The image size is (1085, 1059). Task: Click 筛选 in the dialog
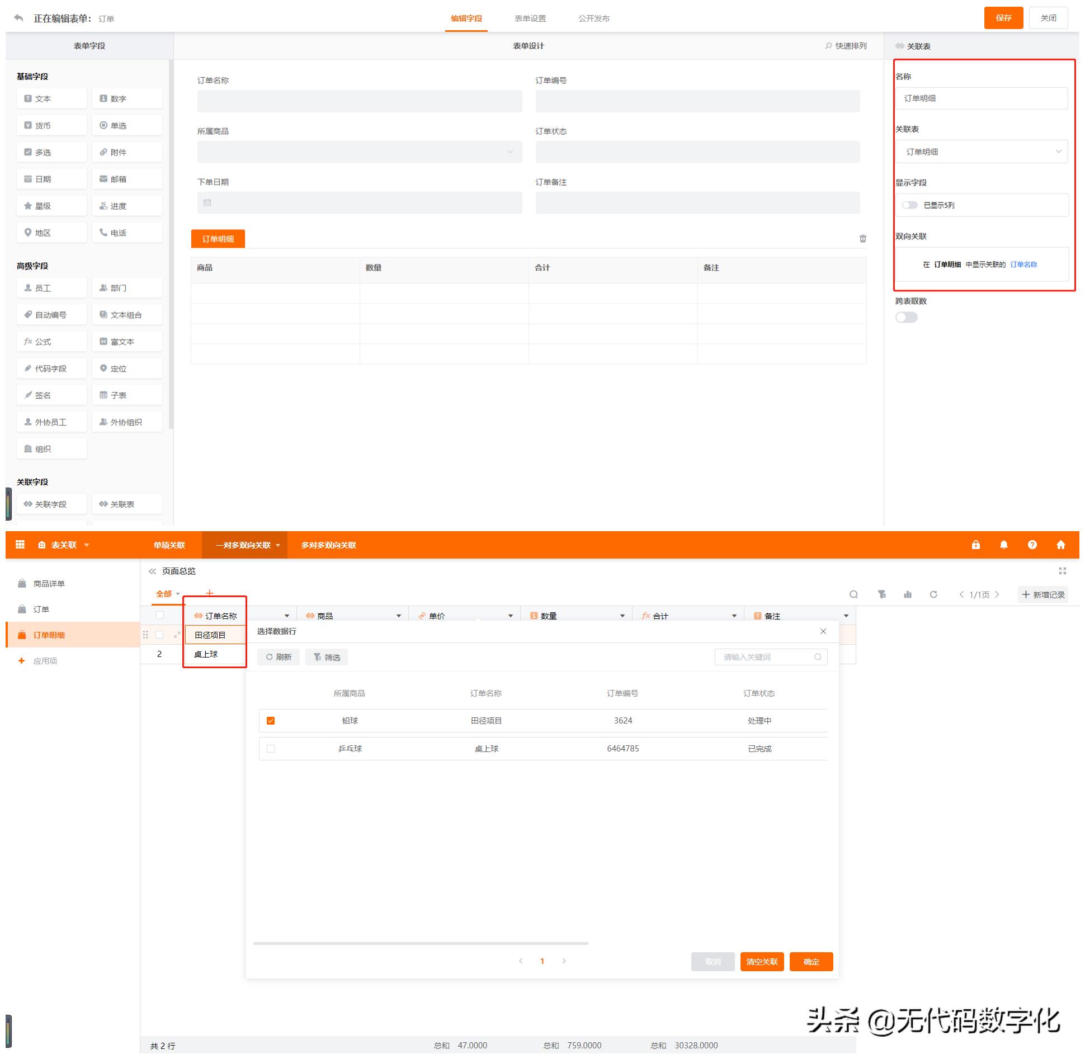click(x=327, y=657)
